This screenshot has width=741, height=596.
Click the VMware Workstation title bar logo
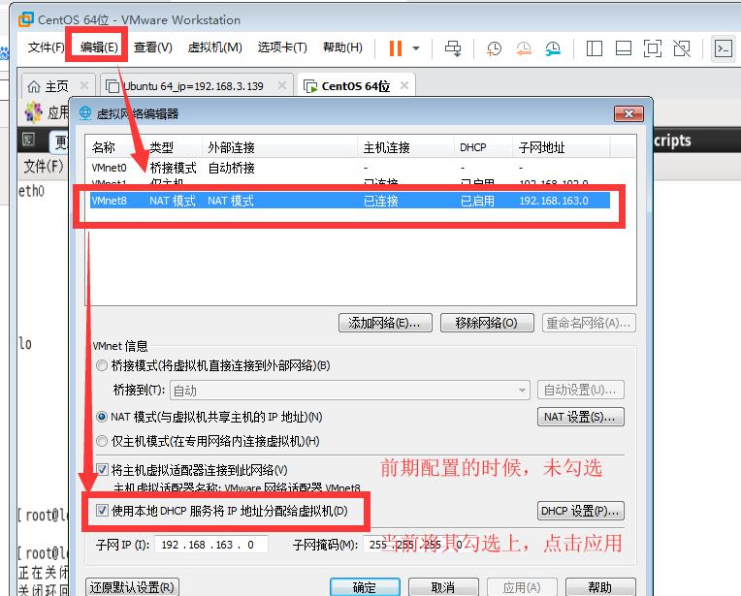25,19
